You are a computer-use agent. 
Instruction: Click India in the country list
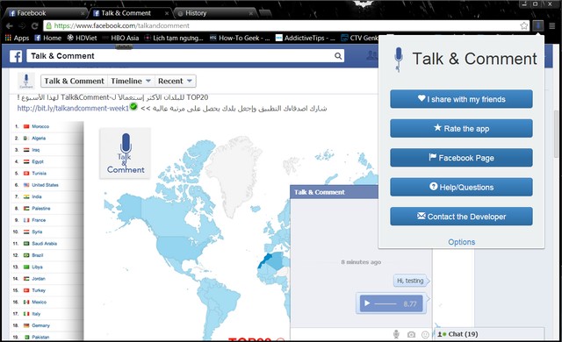coord(37,196)
